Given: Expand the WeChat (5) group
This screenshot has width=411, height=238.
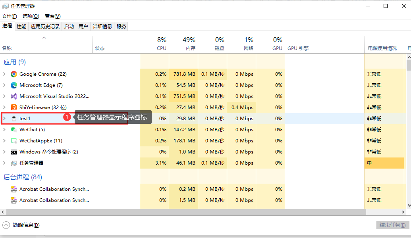Looking at the screenshot, I should pos(4,130).
